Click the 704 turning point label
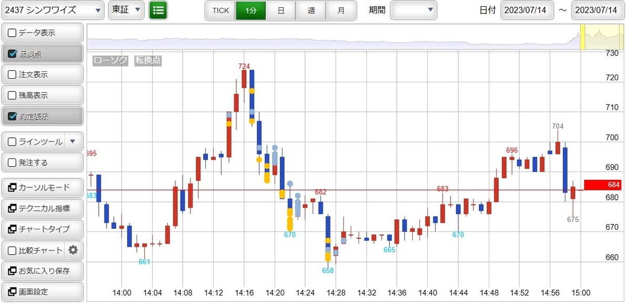The height and width of the screenshot is (308, 630). tap(558, 126)
